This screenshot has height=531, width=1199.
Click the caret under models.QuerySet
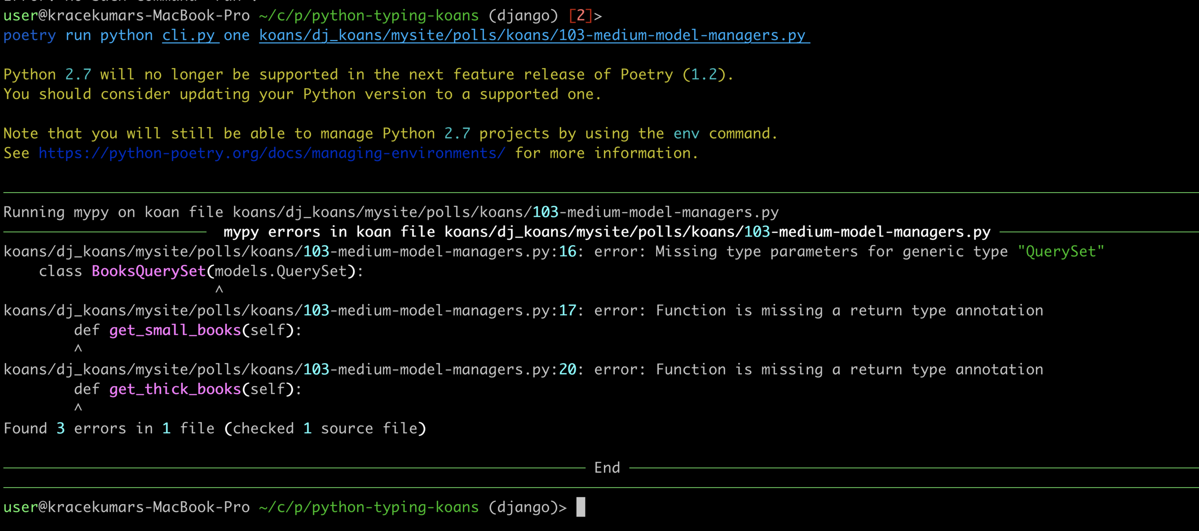coord(219,290)
